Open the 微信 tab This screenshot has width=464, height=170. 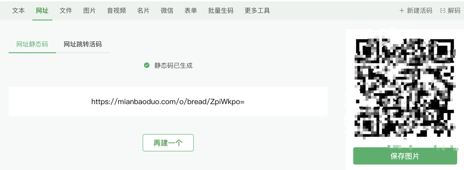point(167,11)
